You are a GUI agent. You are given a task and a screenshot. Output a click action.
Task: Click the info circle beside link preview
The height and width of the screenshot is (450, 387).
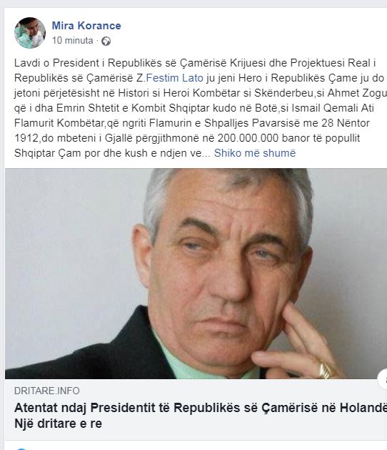coord(383,379)
